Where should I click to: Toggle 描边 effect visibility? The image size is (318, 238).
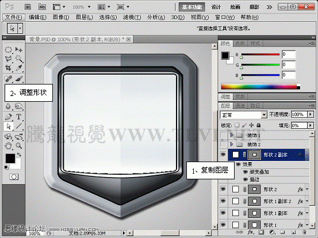coord(246,179)
